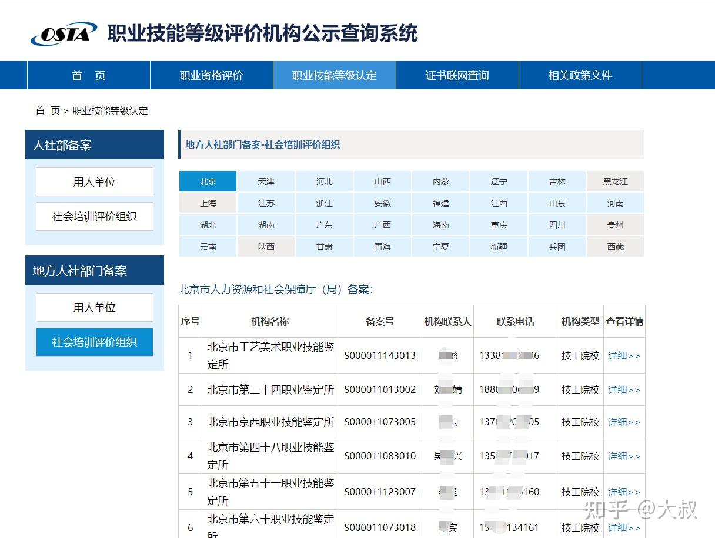Viewport: 715px width, 538px height.
Task: Choose the 福建 province cell
Action: (440, 203)
